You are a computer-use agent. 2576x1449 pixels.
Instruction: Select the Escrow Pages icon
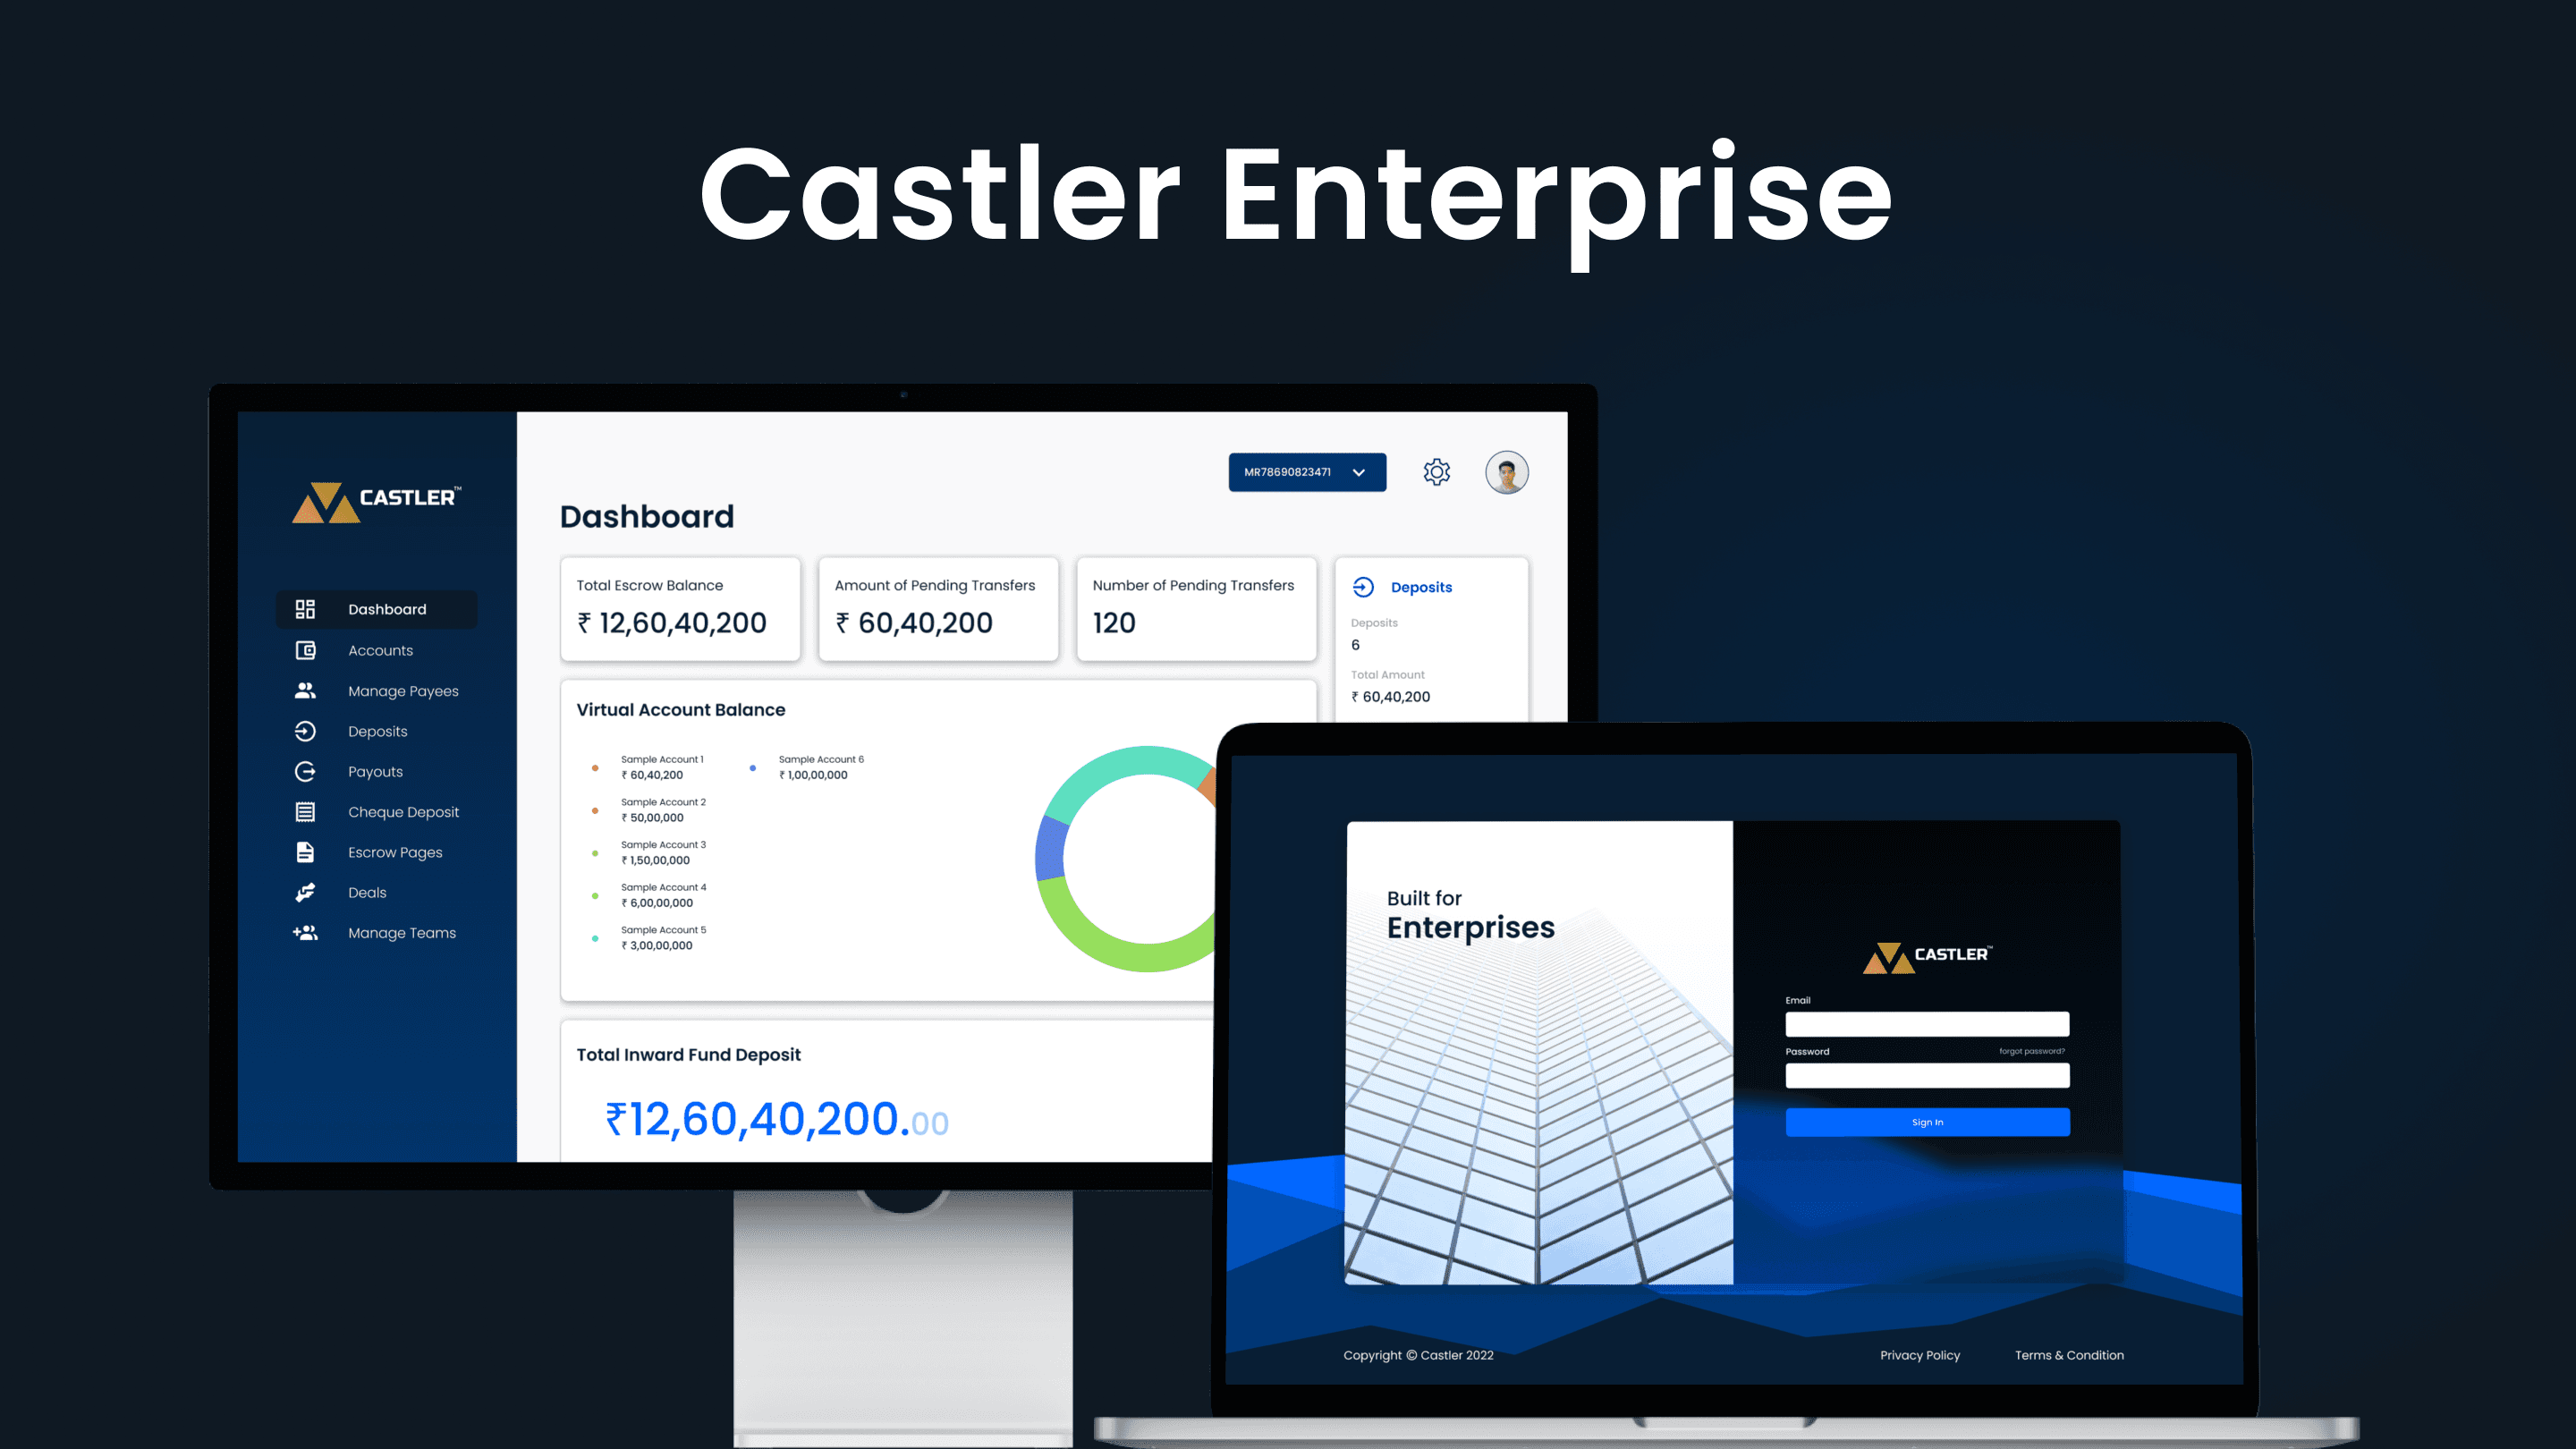pyautogui.click(x=304, y=851)
